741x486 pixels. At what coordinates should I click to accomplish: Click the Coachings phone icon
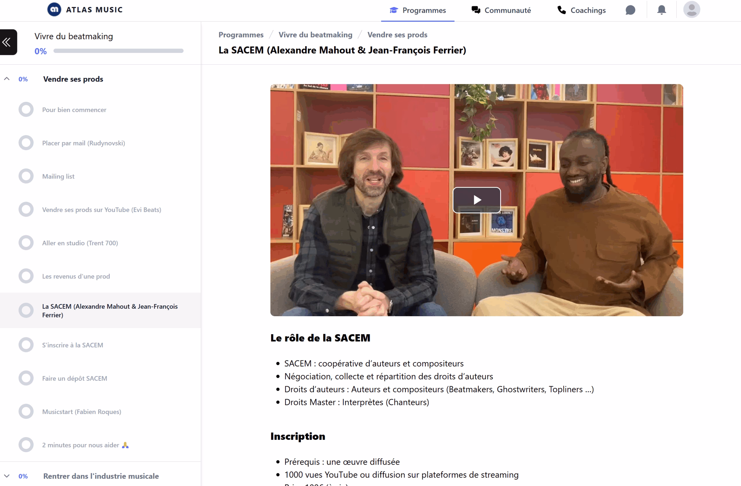coord(561,10)
